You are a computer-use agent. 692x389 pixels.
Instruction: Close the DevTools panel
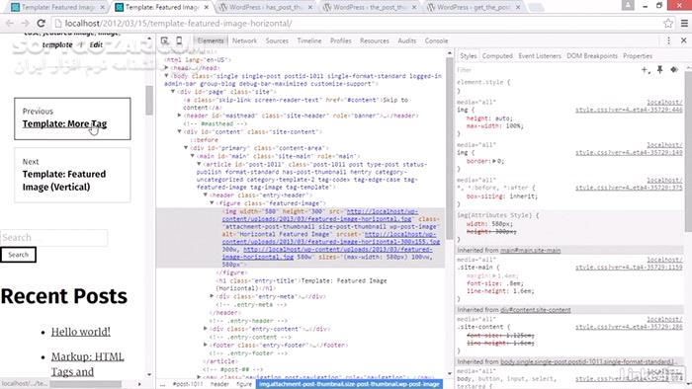tap(684, 40)
